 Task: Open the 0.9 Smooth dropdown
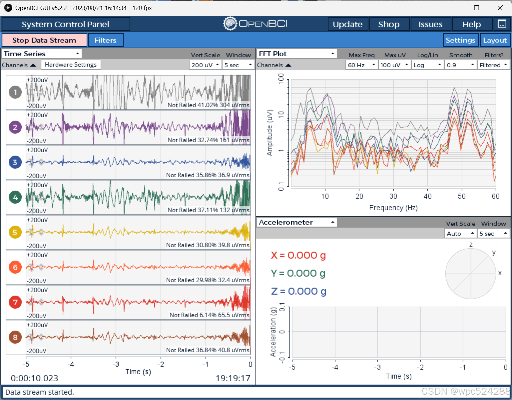pyautogui.click(x=460, y=65)
